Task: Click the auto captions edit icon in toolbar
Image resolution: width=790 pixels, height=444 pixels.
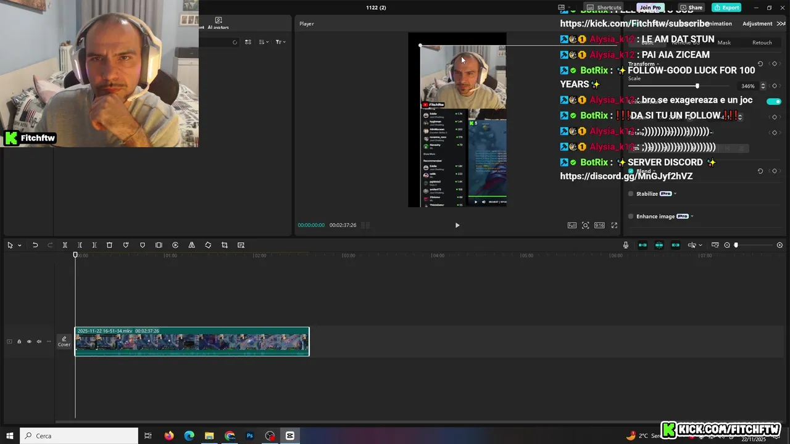Action: tap(241, 245)
